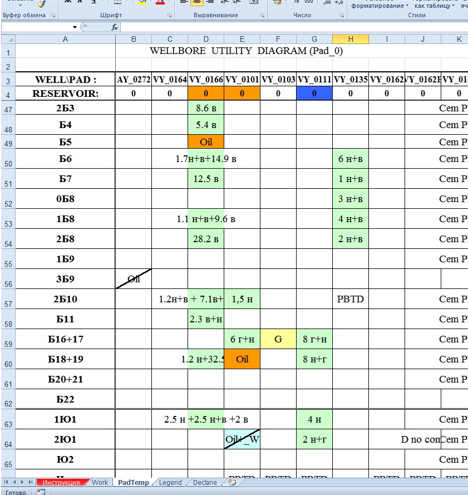The height and width of the screenshot is (495, 468).
Task: Click the 6 н+в cell
Action: coord(350,159)
